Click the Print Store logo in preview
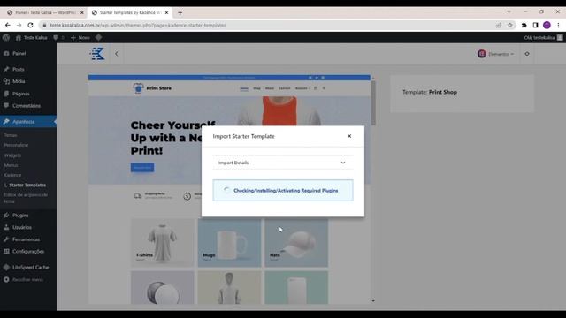566x318 pixels. coord(152,88)
